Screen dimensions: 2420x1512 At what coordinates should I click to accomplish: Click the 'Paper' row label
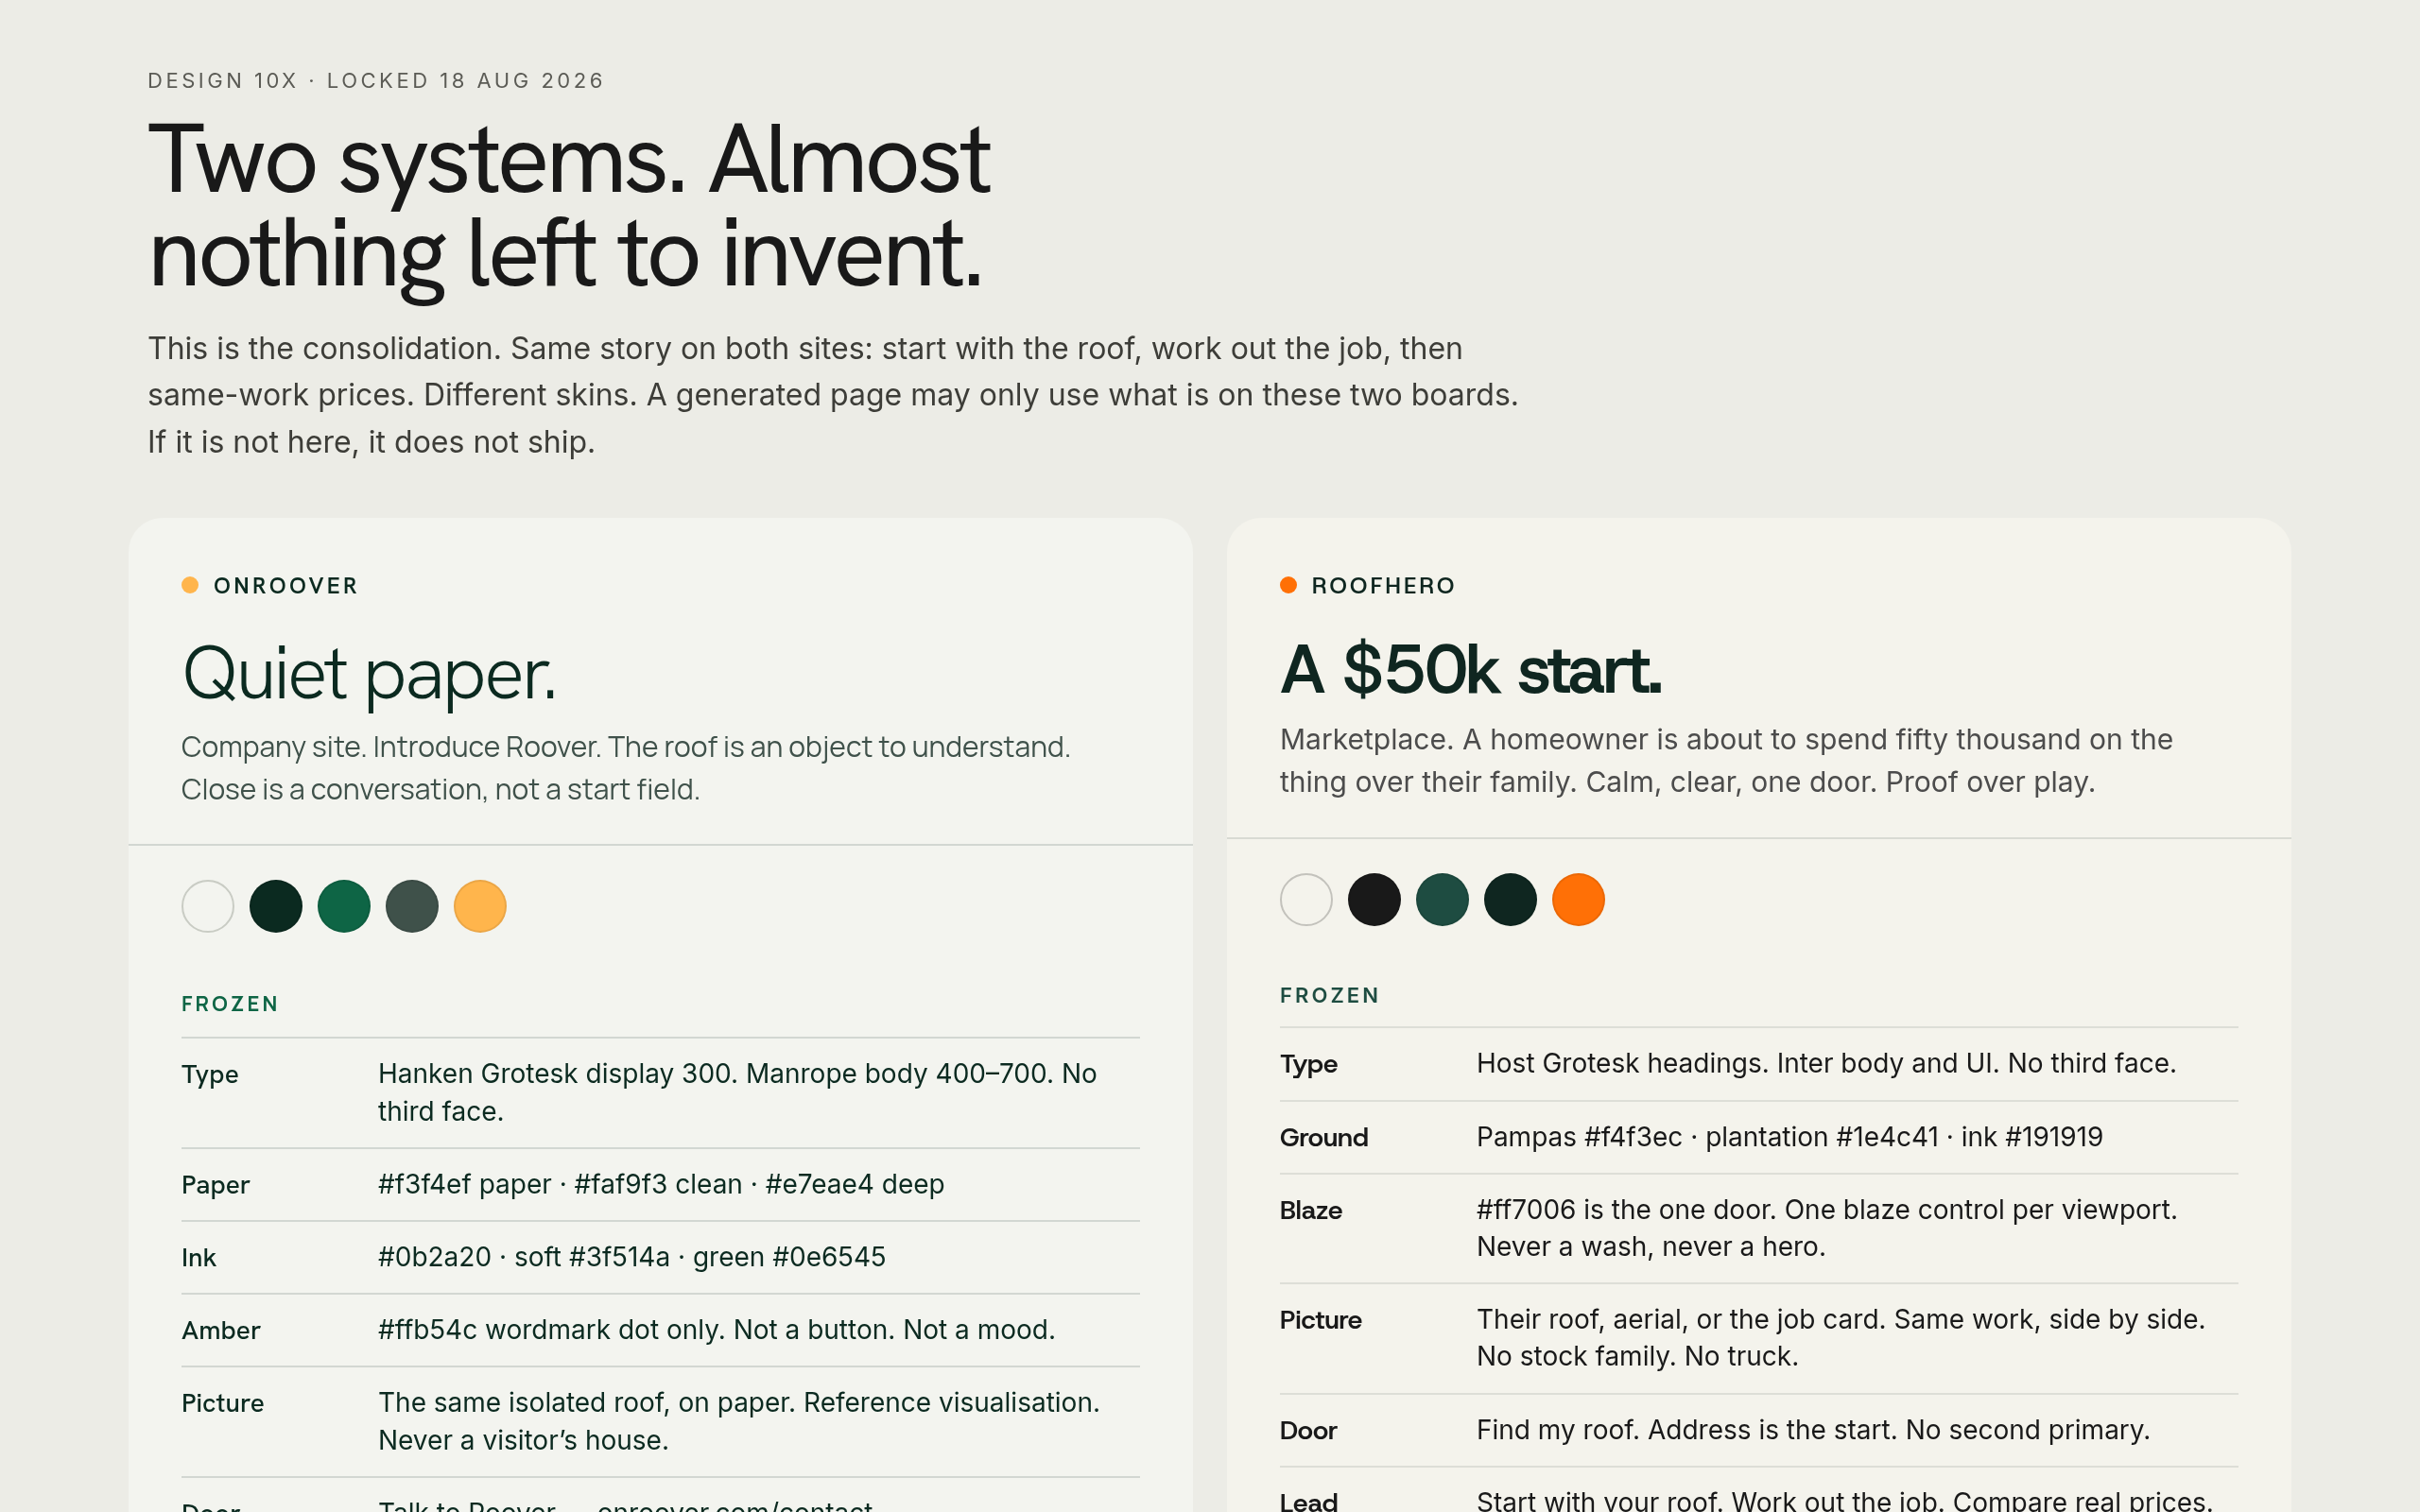(215, 1185)
